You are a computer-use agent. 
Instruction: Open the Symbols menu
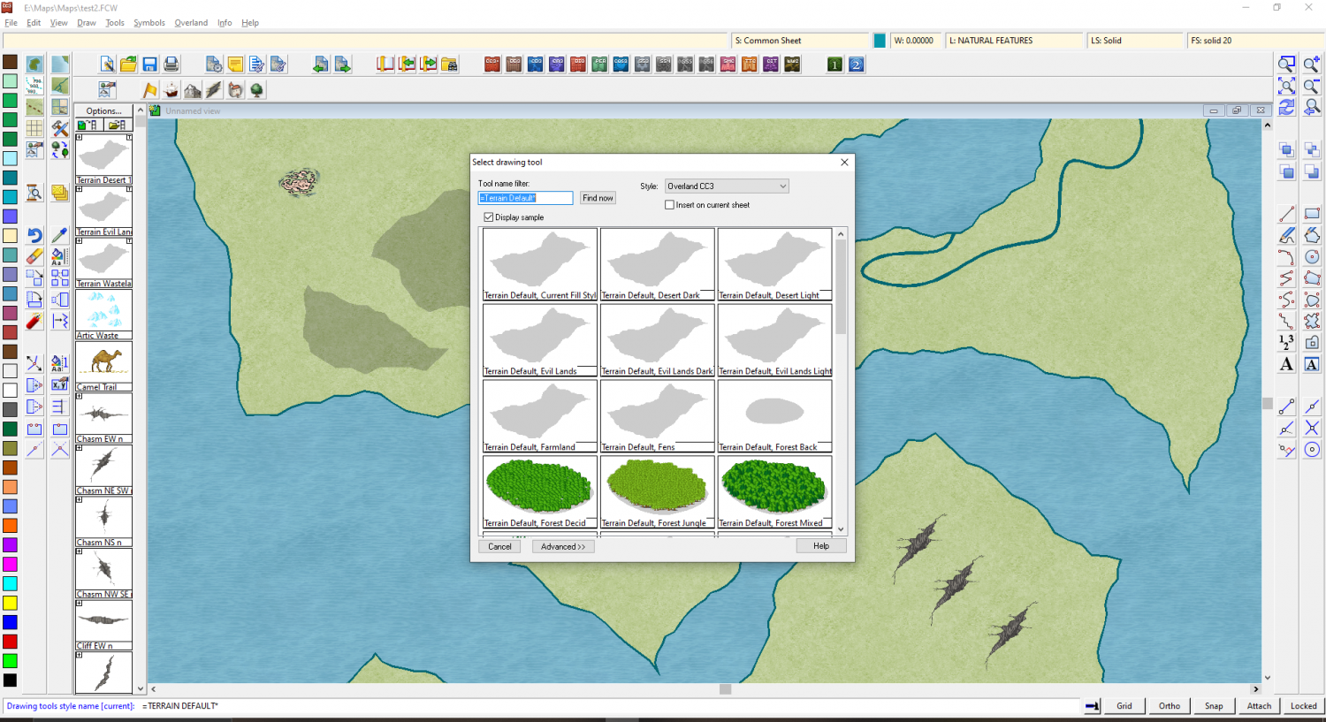[x=149, y=23]
